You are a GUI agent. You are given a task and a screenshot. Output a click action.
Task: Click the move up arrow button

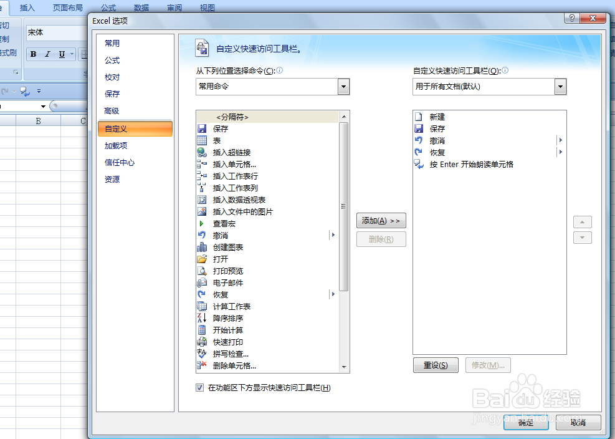[x=582, y=222]
